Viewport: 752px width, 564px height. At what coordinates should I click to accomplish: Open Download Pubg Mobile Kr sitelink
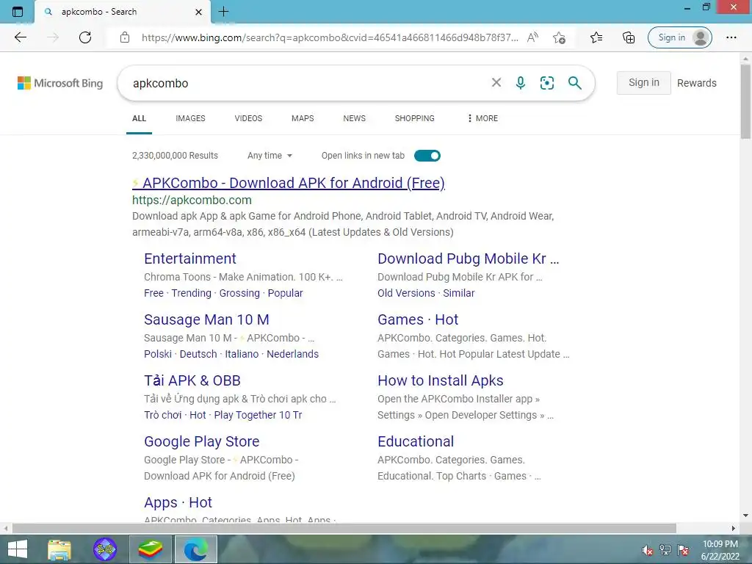click(x=468, y=258)
